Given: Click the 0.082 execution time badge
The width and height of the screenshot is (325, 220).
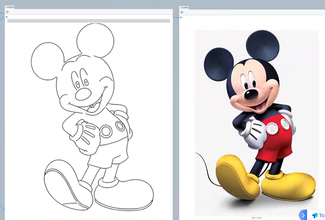Looking at the screenshot, I should tap(10, 7).
